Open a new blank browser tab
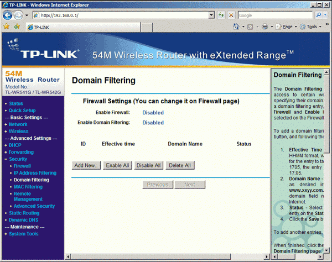 point(147,28)
